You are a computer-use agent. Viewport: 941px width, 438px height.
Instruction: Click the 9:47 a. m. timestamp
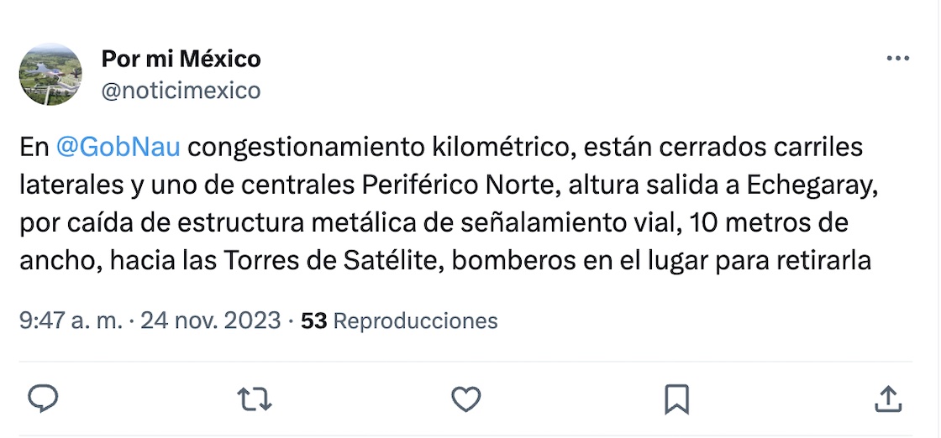click(70, 321)
